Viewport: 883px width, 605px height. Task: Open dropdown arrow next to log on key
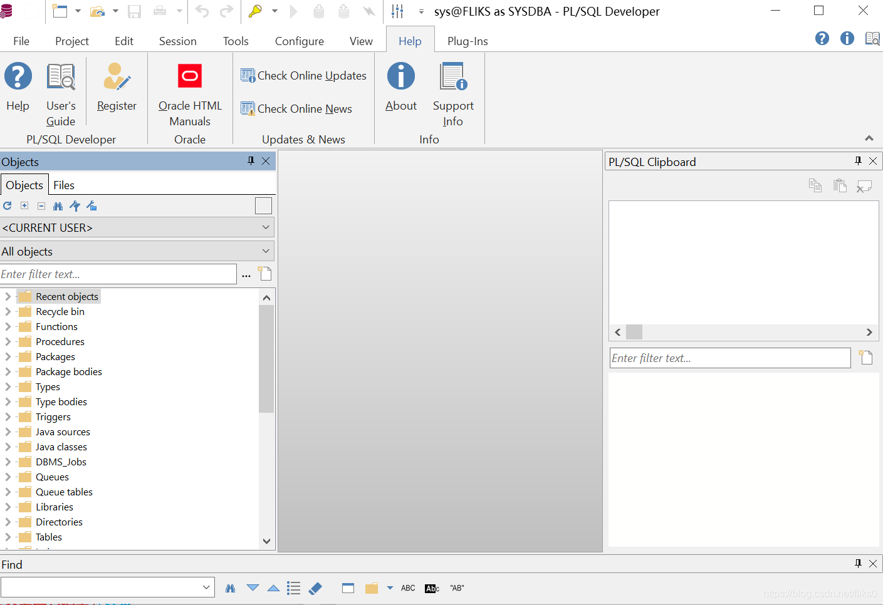click(274, 11)
